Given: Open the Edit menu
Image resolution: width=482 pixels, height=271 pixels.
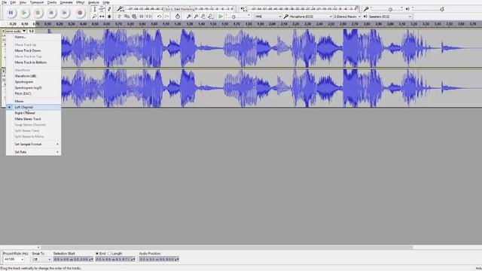Looking at the screenshot, I should [13, 2].
